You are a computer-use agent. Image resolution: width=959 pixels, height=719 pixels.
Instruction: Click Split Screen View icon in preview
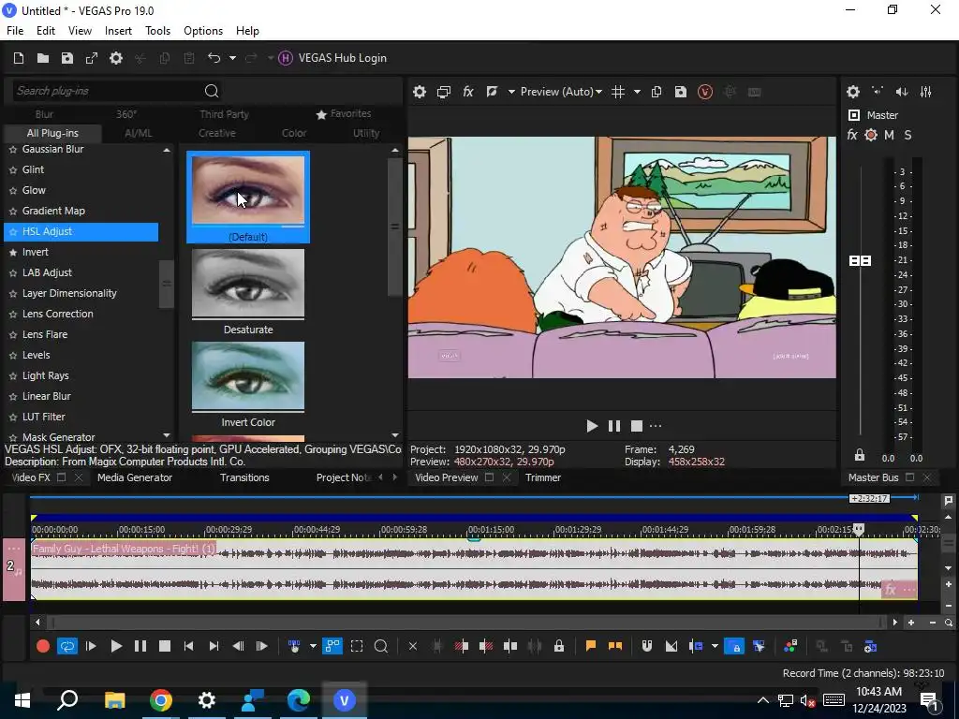tap(492, 93)
